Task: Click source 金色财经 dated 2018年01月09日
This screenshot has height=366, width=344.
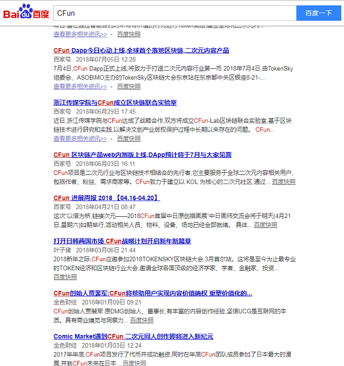Action: tap(65, 302)
